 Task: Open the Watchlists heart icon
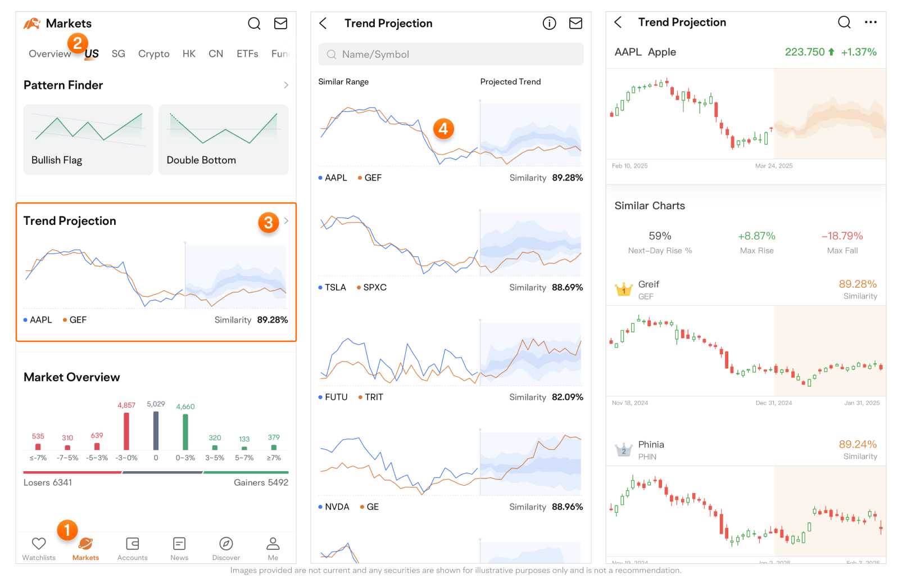click(x=39, y=544)
